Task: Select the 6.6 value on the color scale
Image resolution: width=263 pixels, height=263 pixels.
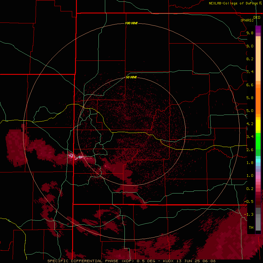Action: 250,85
